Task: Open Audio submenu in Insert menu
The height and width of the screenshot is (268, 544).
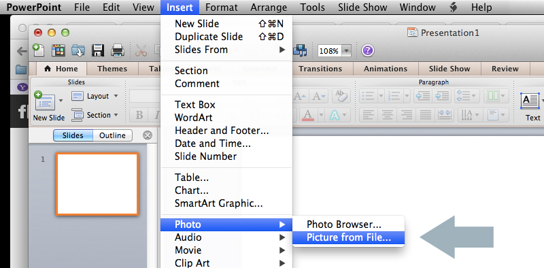Action: [x=226, y=237]
